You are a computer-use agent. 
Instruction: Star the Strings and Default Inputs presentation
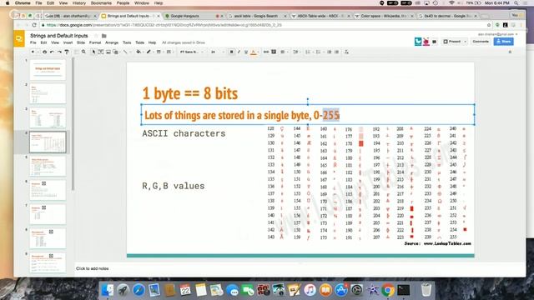pyautogui.click(x=97, y=36)
